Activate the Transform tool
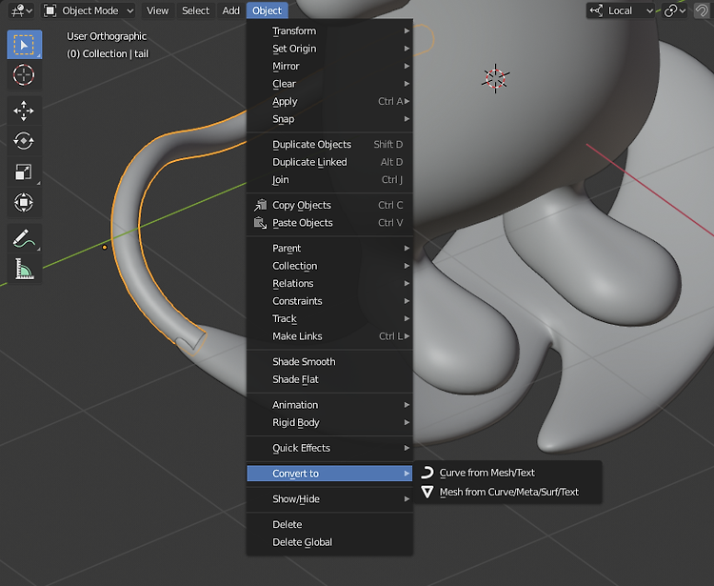 24,202
